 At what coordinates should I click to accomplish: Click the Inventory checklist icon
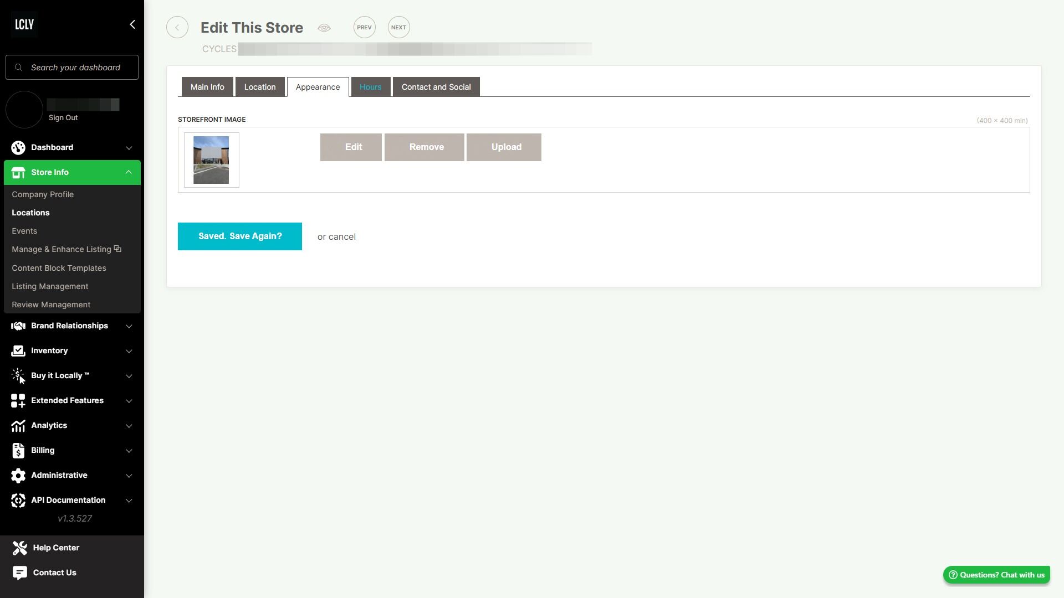click(x=18, y=351)
